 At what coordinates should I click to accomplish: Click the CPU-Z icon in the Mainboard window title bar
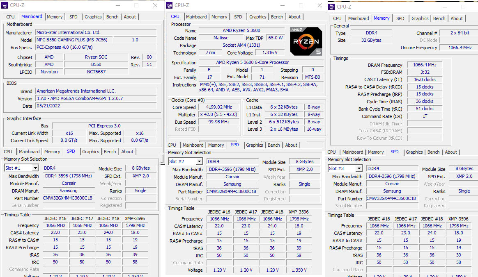pos(5,5)
